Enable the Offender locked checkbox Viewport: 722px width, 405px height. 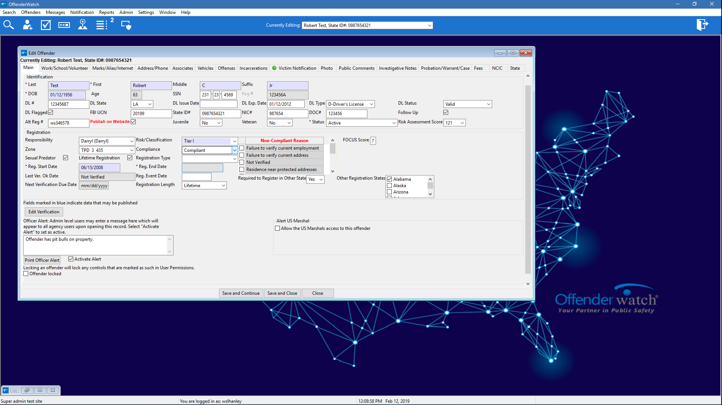pyautogui.click(x=26, y=274)
